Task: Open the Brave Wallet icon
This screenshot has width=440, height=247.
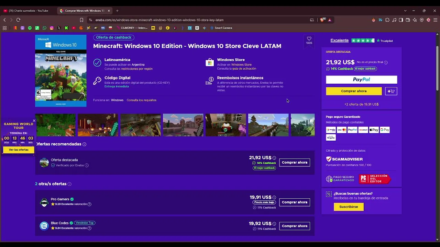Action: tap(408, 20)
